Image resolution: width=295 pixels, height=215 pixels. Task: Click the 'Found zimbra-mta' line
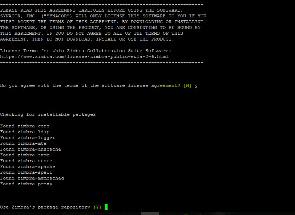23,144
